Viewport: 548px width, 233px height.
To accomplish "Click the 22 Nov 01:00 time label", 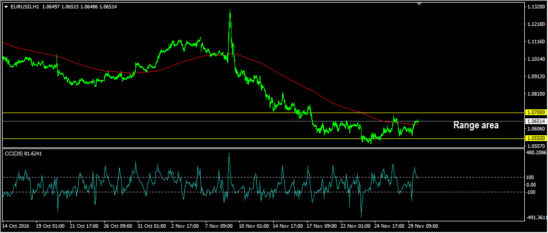I will pyautogui.click(x=355, y=226).
